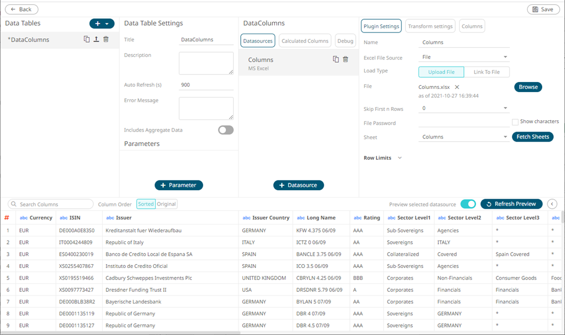Viewport: 565px width, 335px height.
Task: Delete the DataColumns data table
Action: [106, 39]
